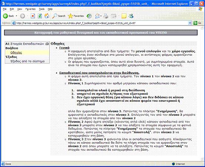
Task: Open the View menu
Action: 20,9
